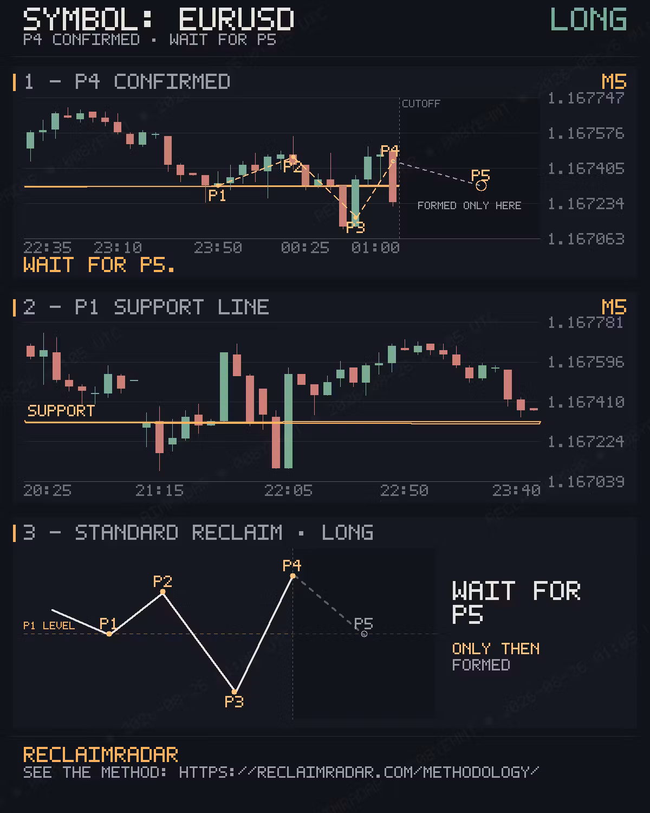This screenshot has height=813, width=650.
Task: Click the RECLAIMRADAR brand name
Action: (101, 754)
